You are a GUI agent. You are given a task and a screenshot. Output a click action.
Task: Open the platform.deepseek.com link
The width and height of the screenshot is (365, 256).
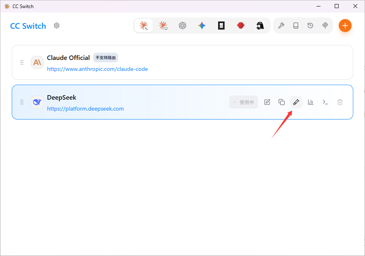tap(85, 109)
